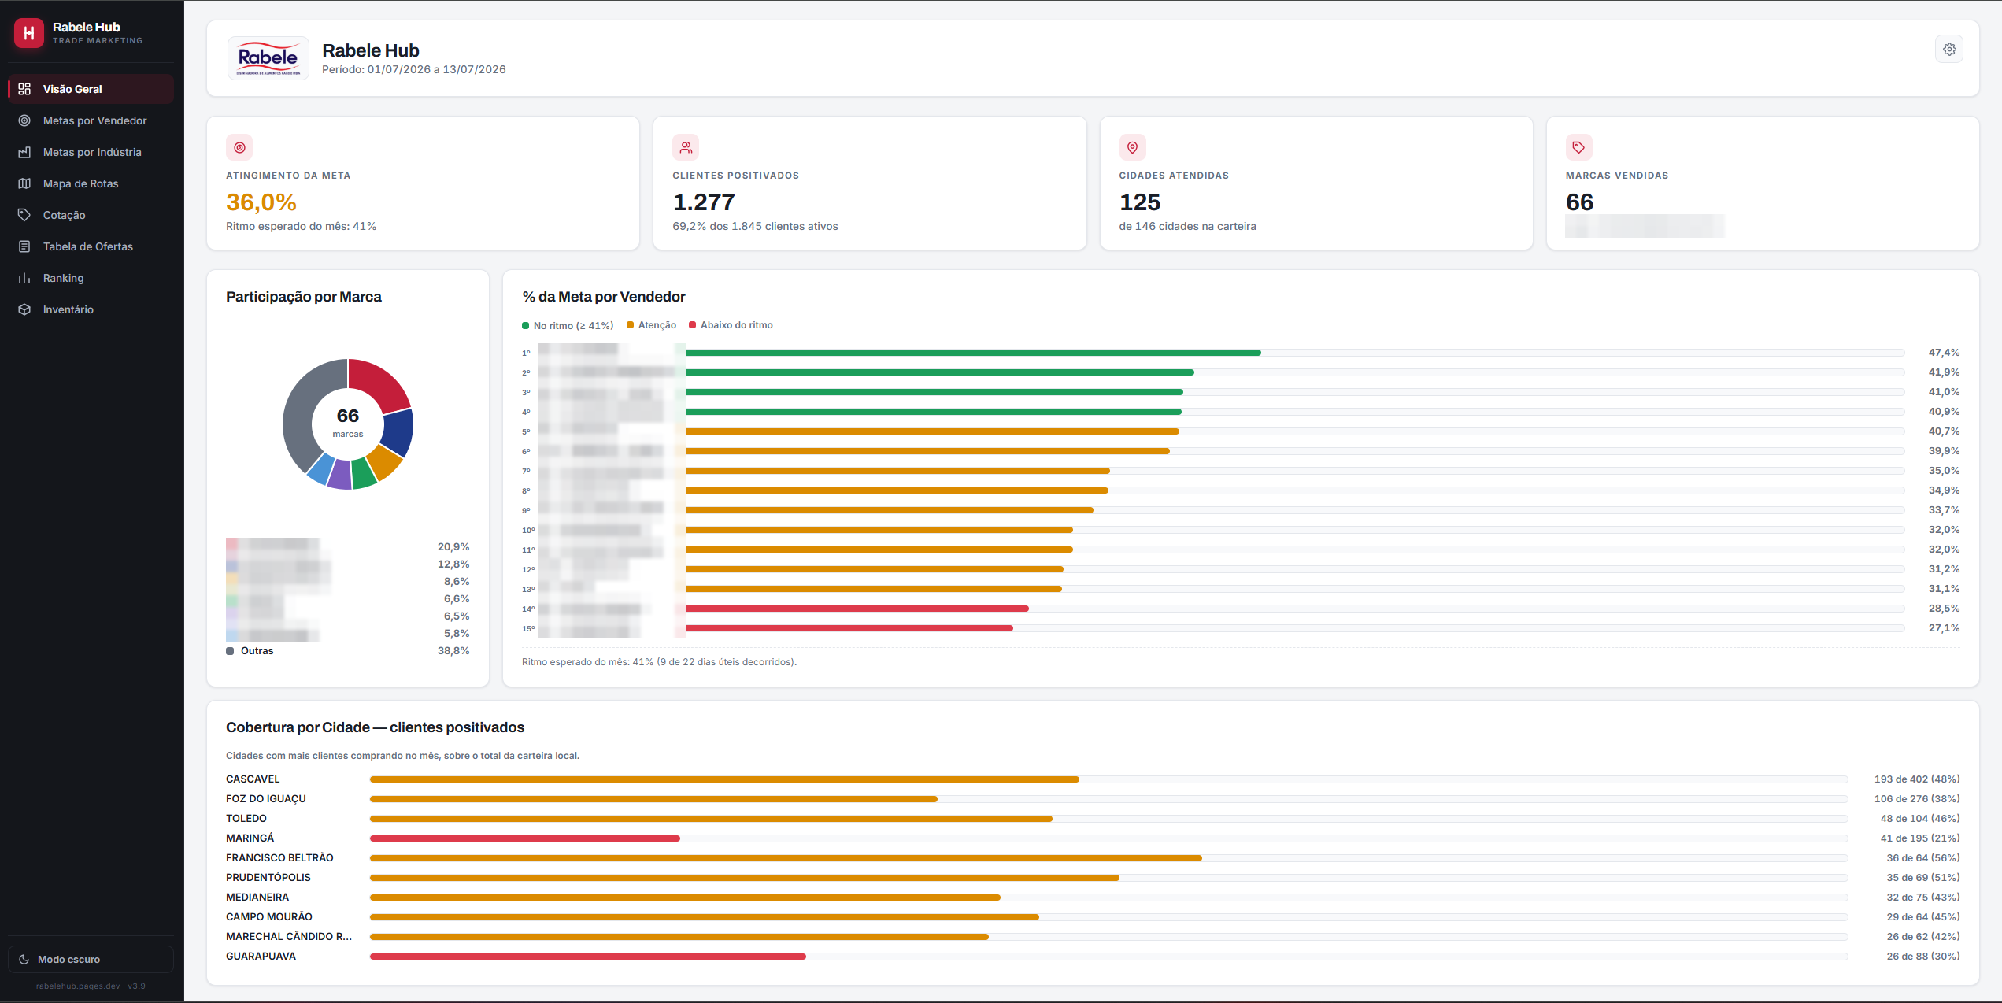Click 'de 146 cidades na carteira' text

point(1187,227)
